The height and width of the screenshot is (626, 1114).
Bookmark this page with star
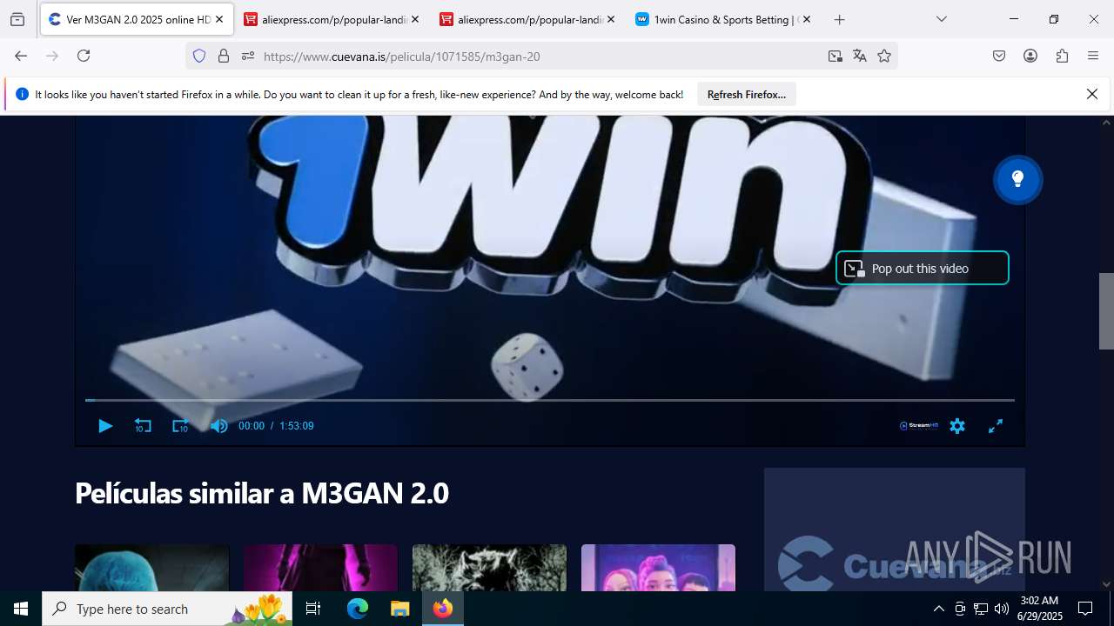pos(884,56)
